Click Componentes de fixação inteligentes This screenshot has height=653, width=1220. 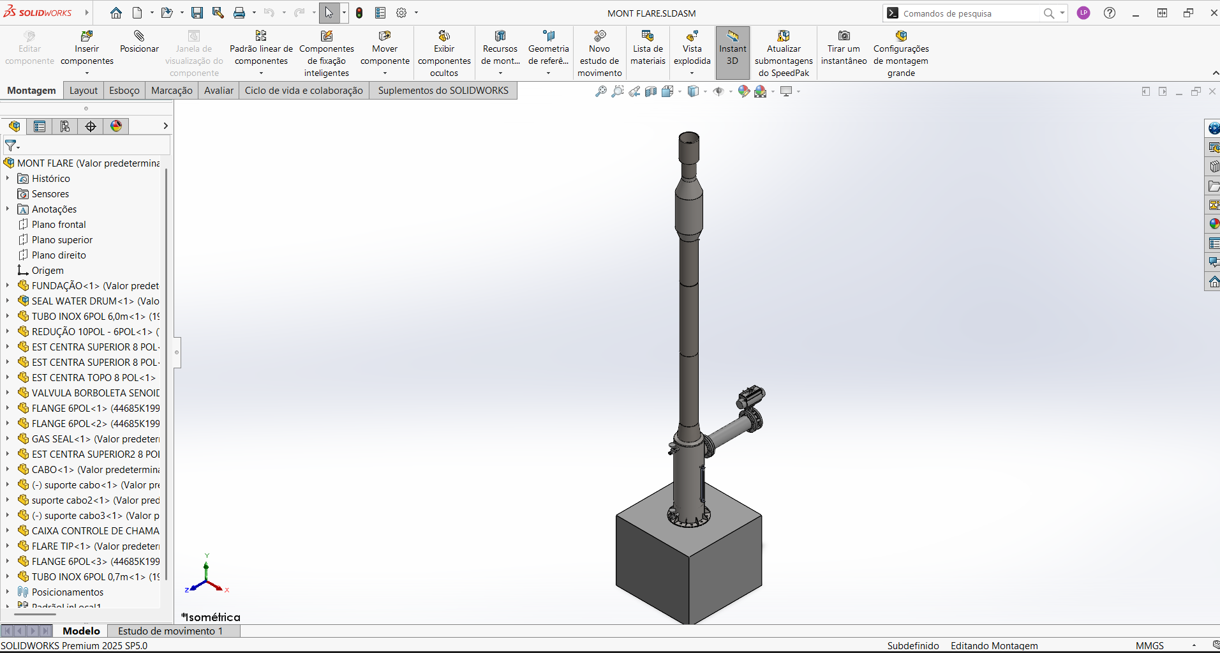point(327,54)
